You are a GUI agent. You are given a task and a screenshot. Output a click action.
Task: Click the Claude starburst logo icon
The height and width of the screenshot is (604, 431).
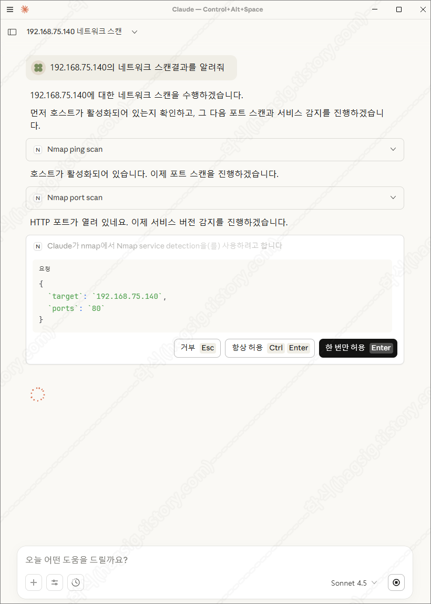(x=25, y=9)
